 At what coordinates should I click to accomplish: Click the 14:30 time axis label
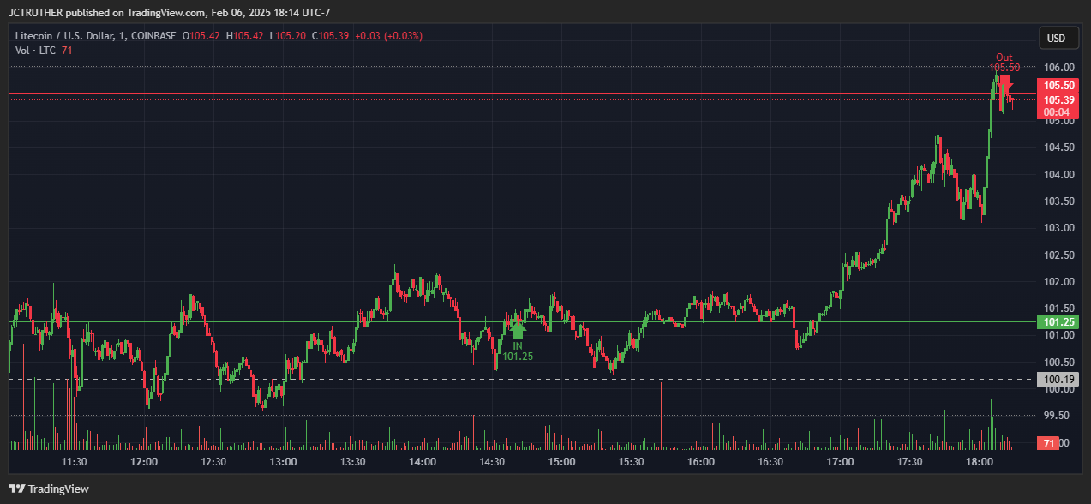pos(492,462)
